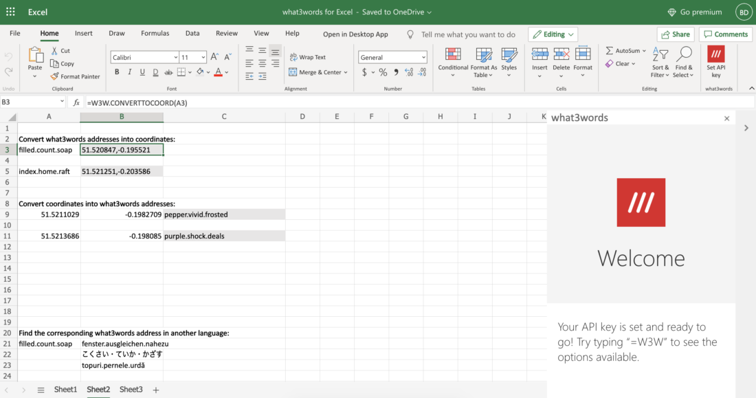
Task: Toggle Double Underline formatting
Action: pyautogui.click(x=155, y=72)
